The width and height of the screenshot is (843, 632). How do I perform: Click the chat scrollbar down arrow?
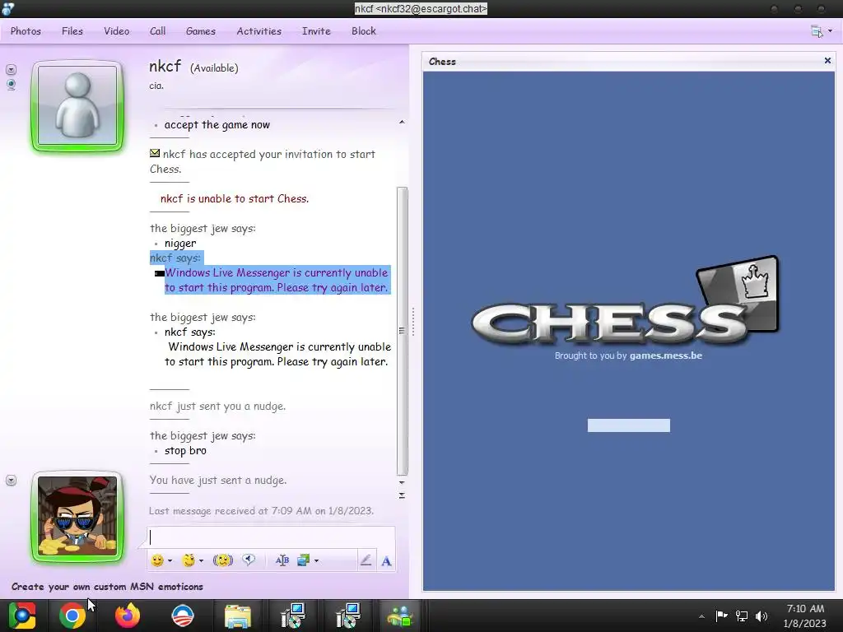point(402,482)
